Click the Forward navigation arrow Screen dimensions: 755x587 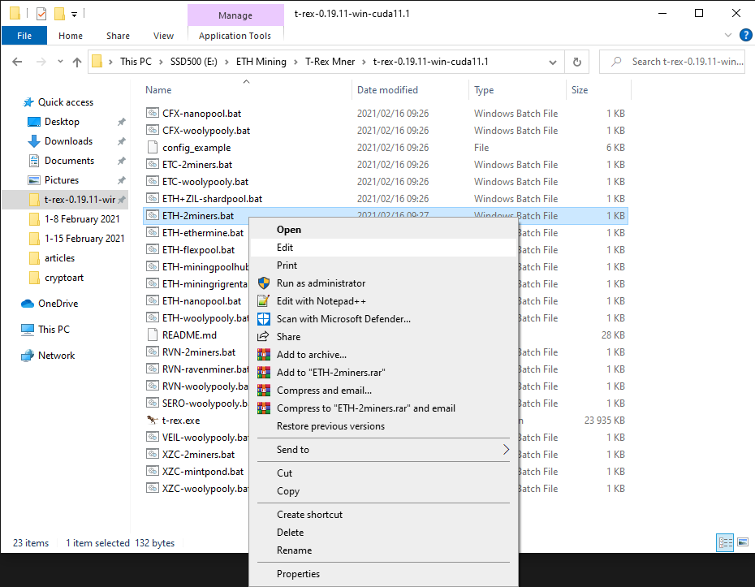pos(41,62)
